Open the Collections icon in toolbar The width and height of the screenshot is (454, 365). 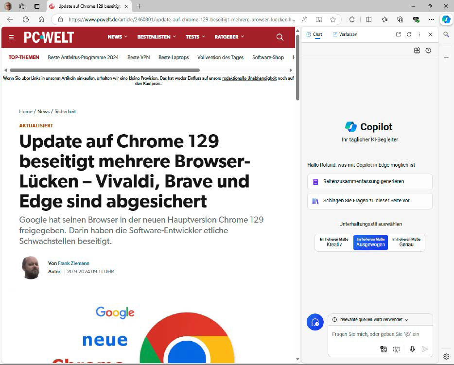tap(400, 19)
